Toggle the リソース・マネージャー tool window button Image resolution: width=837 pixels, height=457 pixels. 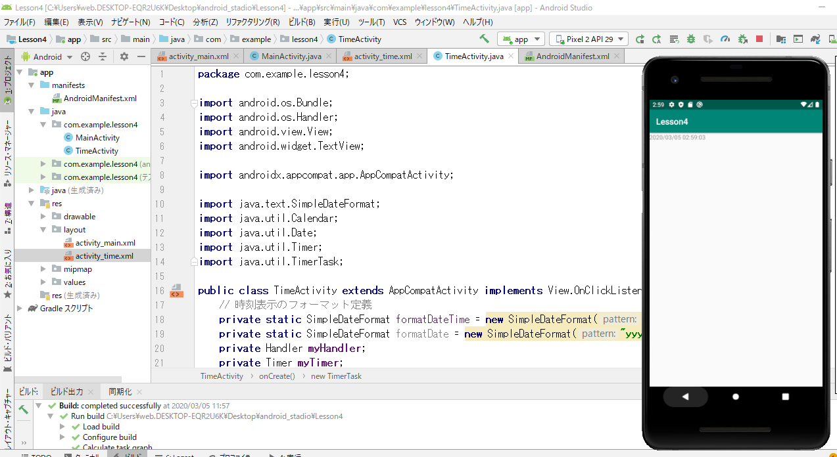(x=7, y=155)
